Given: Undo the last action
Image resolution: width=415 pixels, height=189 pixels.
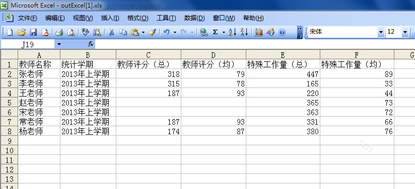Looking at the screenshot, I should 167,32.
